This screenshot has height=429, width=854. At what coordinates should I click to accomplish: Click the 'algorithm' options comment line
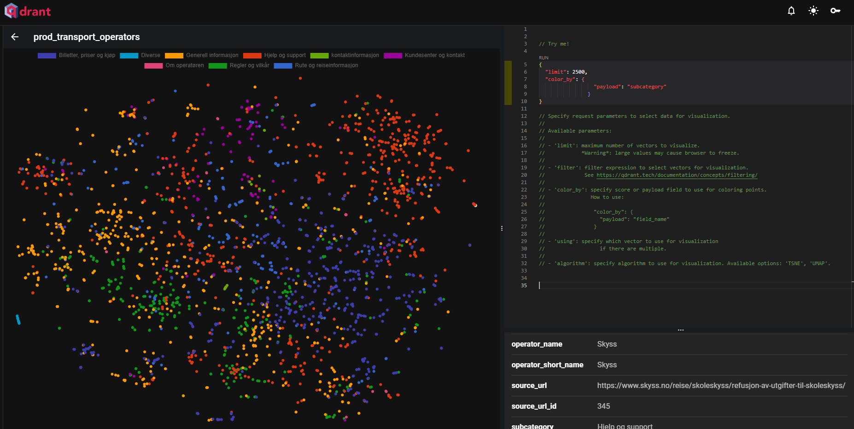(684, 263)
